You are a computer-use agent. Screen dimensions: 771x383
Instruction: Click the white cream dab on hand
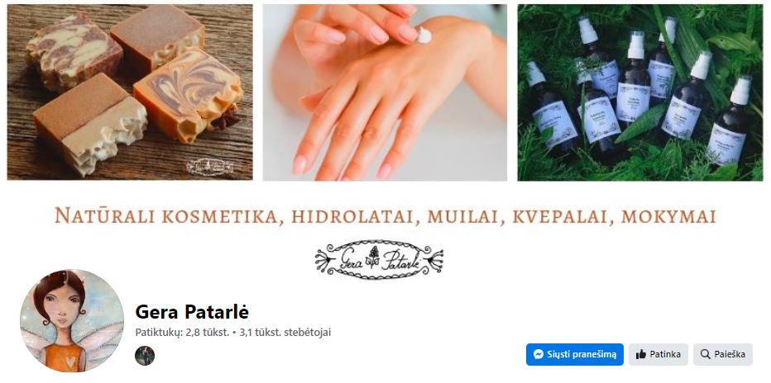(424, 35)
